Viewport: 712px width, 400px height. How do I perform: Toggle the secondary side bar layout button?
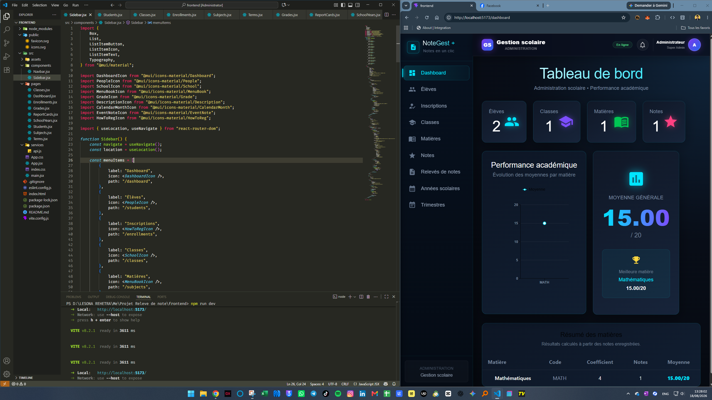click(x=358, y=5)
